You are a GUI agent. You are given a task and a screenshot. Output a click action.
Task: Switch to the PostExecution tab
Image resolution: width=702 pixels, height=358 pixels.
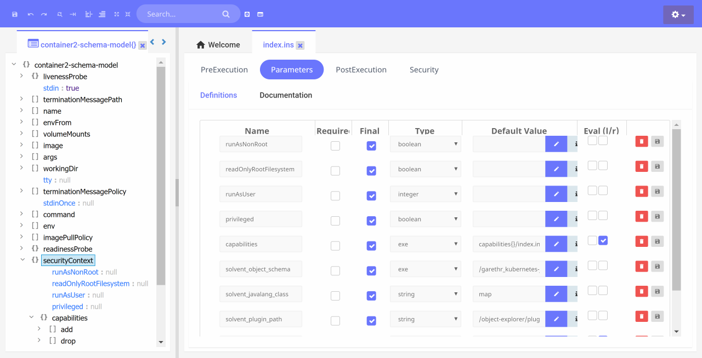coord(361,70)
